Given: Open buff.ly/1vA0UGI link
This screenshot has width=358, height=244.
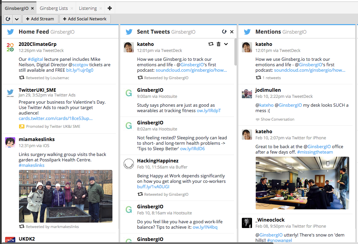Looking at the screenshot, I should click(x=153, y=187).
